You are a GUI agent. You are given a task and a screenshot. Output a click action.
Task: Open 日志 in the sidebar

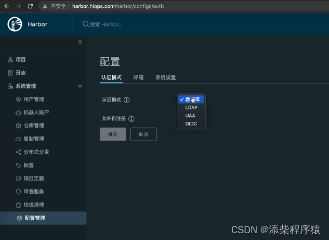21,73
